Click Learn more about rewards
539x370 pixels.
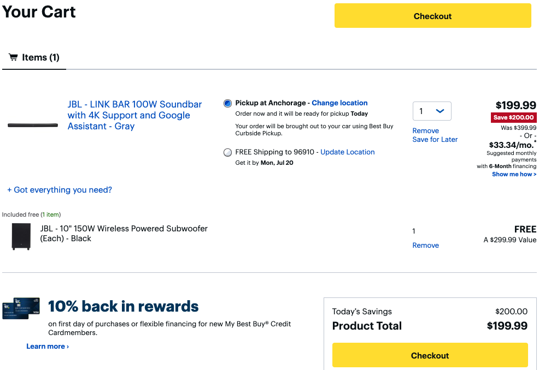pyautogui.click(x=48, y=346)
